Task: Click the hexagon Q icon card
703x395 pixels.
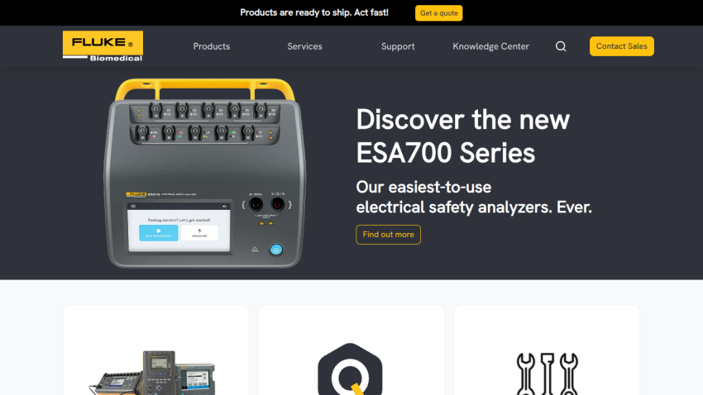Action: tap(351, 350)
